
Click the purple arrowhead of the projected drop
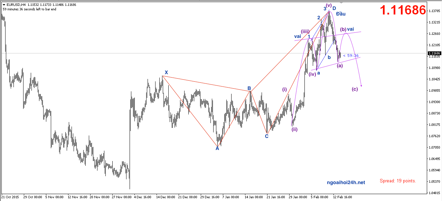361,85
